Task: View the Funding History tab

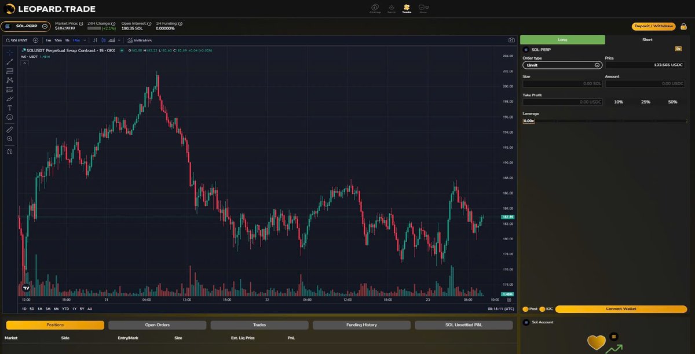Action: (x=361, y=325)
